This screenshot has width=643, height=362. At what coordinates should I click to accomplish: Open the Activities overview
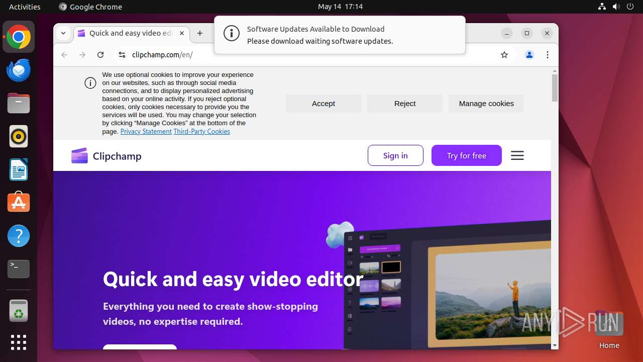pos(25,7)
